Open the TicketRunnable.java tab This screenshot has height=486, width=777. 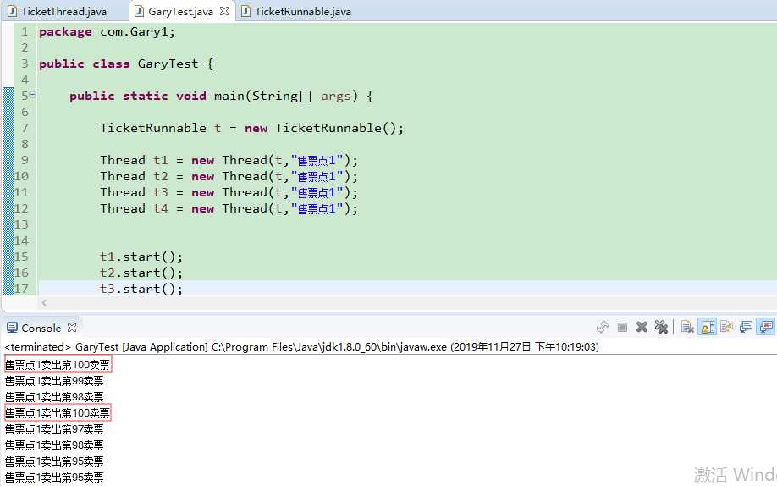(x=296, y=11)
